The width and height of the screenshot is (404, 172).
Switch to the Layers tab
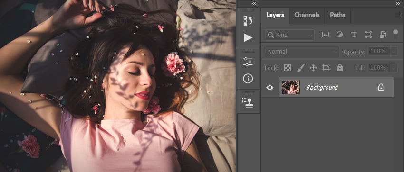click(275, 15)
